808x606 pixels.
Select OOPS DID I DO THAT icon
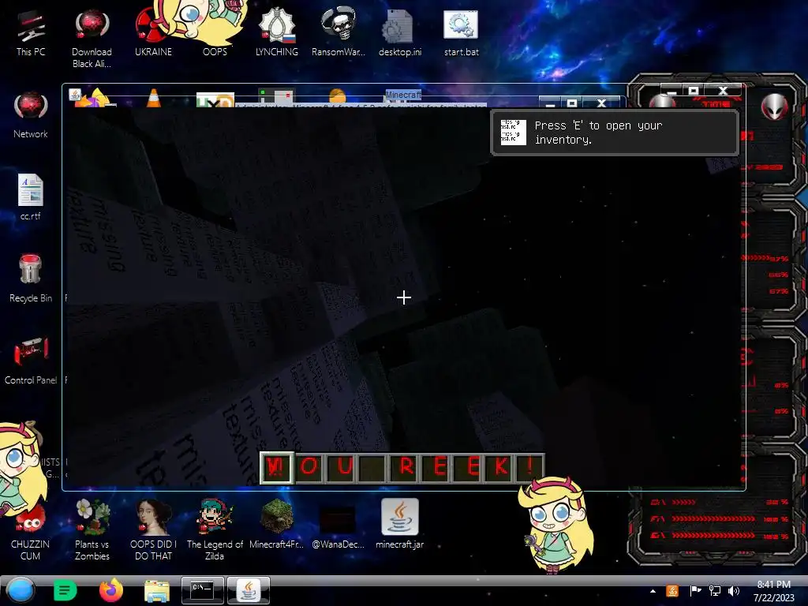point(153,529)
